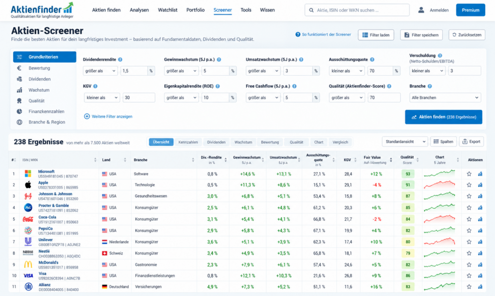
Task: Open Watchlist menu item
Action: pyautogui.click(x=168, y=10)
